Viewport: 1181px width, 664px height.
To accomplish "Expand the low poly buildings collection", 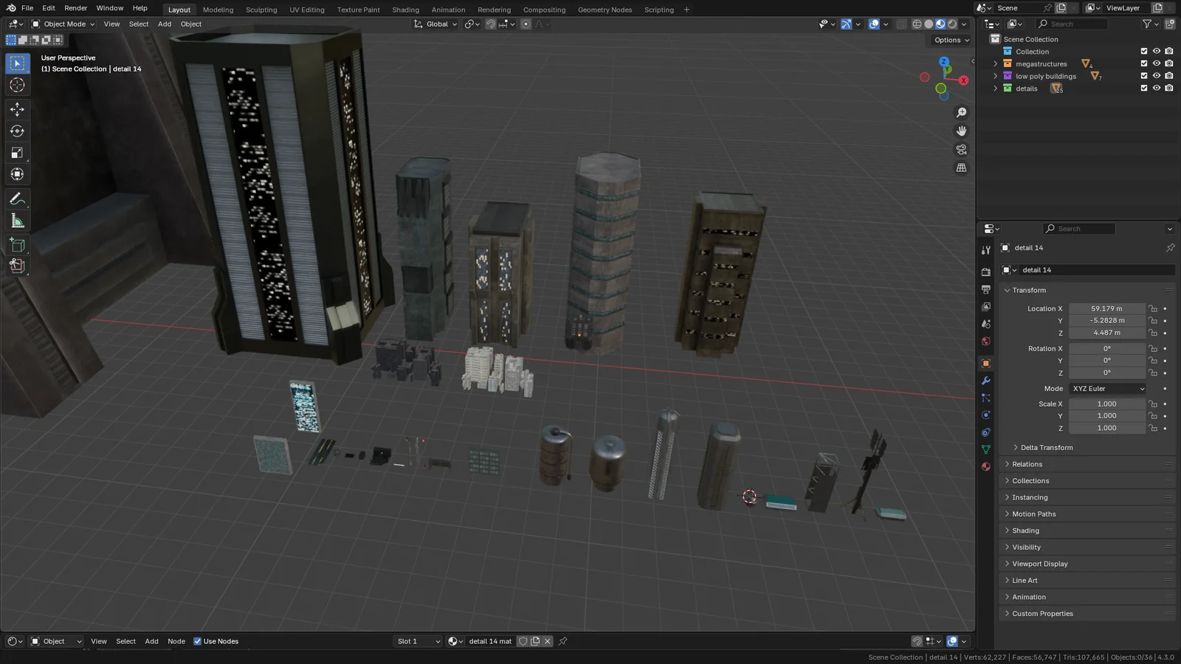I will (996, 75).
